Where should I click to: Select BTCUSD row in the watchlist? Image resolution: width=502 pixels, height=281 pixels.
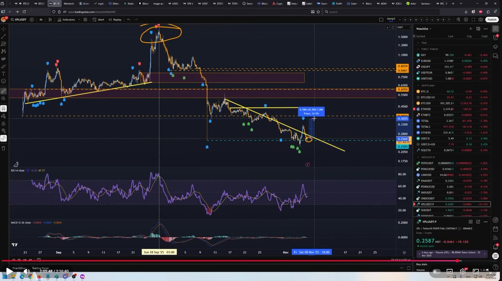coord(453,103)
